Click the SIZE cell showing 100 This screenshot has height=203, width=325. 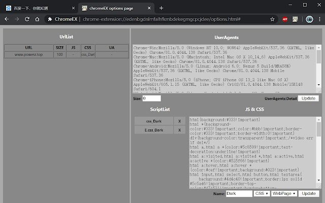pos(60,55)
